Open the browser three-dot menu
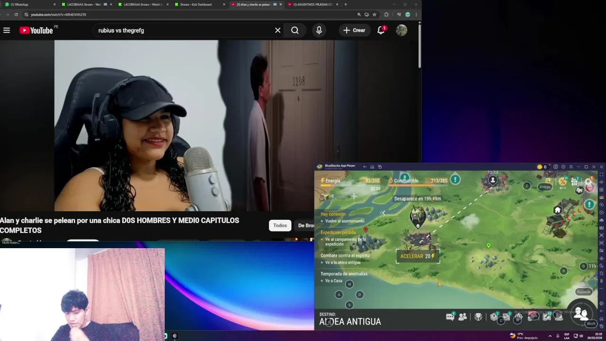The height and width of the screenshot is (341, 606). (x=416, y=15)
